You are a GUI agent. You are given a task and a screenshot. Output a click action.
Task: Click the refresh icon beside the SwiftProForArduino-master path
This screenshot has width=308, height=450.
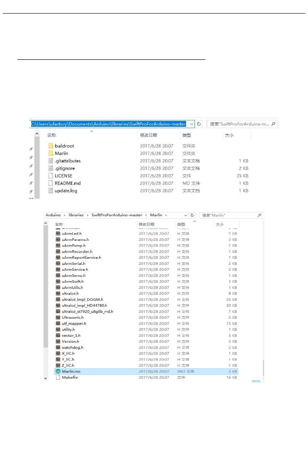tap(199, 124)
